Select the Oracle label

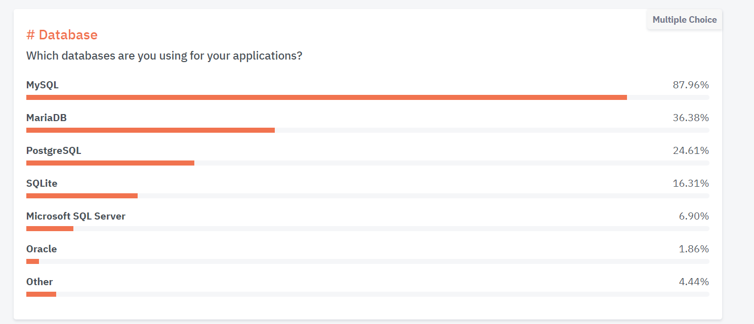(x=41, y=249)
